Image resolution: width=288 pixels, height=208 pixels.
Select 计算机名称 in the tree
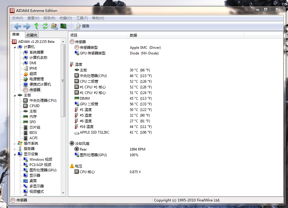[x=38, y=58]
